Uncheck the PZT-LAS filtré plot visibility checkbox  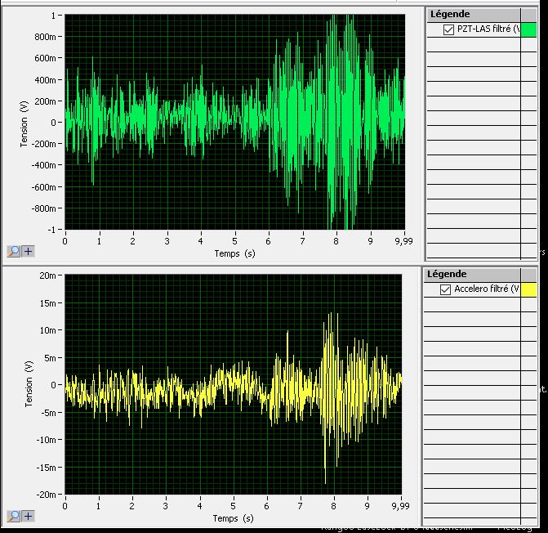pos(448,29)
